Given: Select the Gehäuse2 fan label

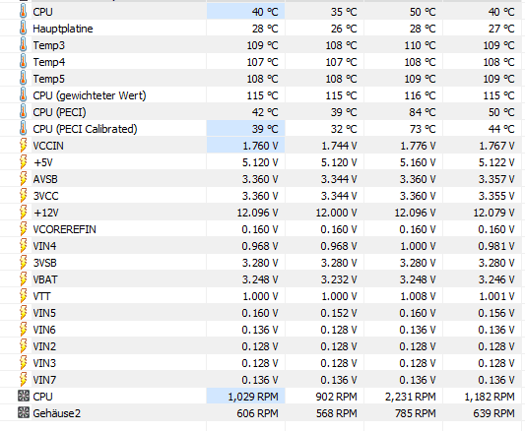Looking at the screenshot, I should pos(56,413).
